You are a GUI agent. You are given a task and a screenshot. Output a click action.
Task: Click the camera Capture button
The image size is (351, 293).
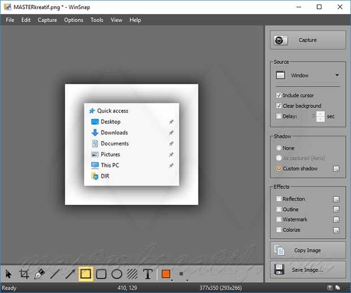[x=308, y=40]
